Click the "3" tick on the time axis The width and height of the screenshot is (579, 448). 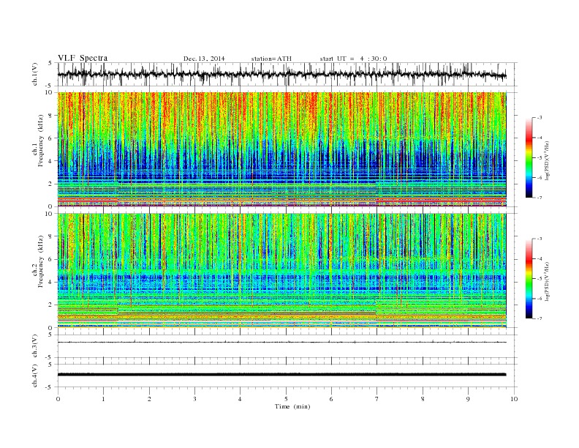coord(194,399)
